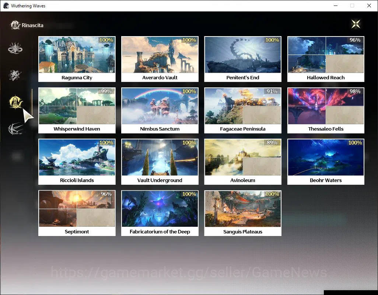Viewport: 378px width, 295px height.
Task: Select the first region emblem in the sidebar
Action: point(15,48)
